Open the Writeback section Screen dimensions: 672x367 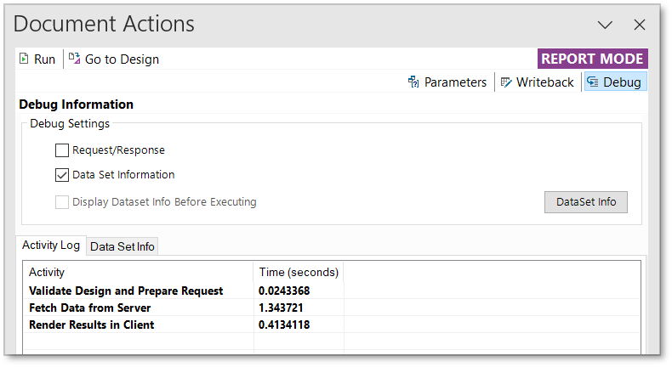[538, 82]
